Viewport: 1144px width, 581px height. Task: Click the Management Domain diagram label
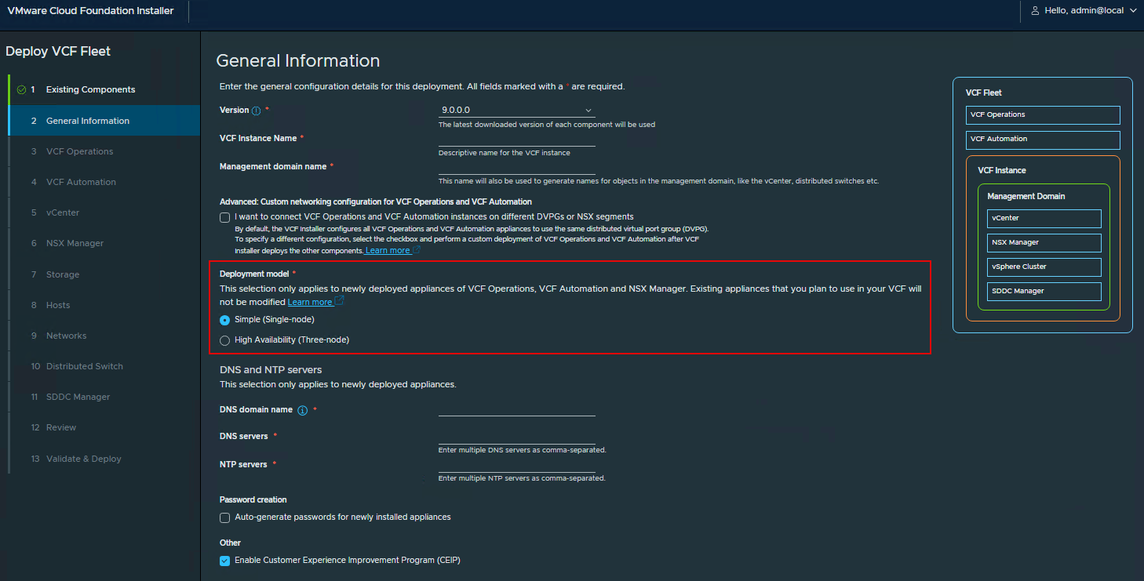click(1026, 196)
